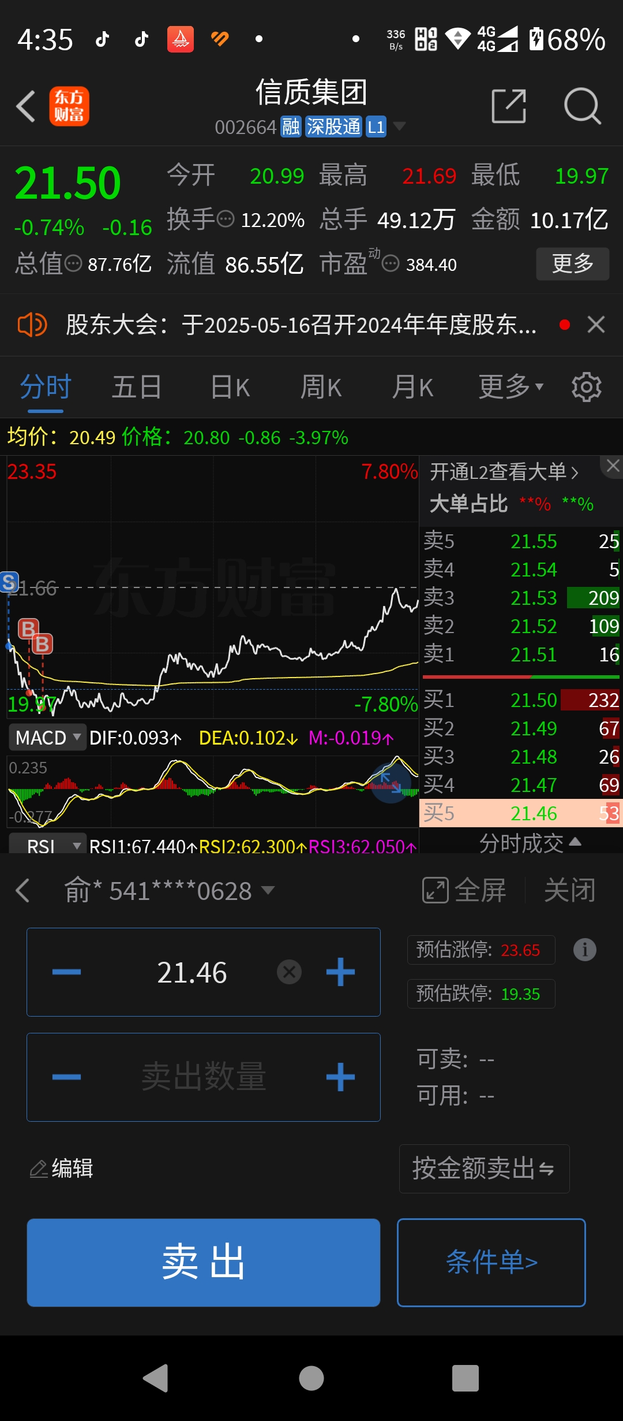Tap 关闭 to close trade panel
Image resolution: width=623 pixels, height=1421 pixels.
point(570,890)
